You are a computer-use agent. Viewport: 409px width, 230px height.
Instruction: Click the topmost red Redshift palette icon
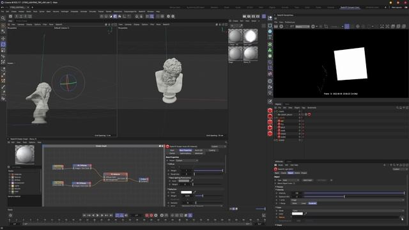(270, 111)
